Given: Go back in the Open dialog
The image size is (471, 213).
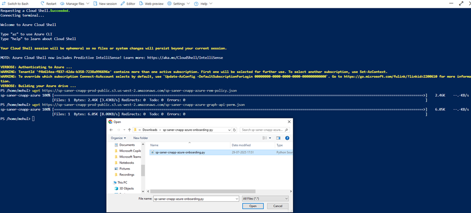Looking at the screenshot, I should (x=111, y=130).
